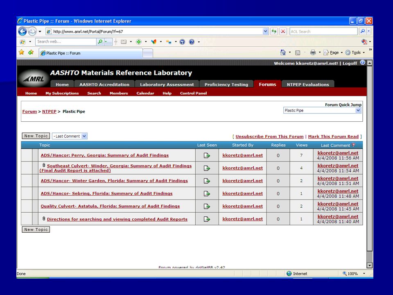Click the globe Internet zone icon in status bar
393x295 pixels.
click(289, 273)
